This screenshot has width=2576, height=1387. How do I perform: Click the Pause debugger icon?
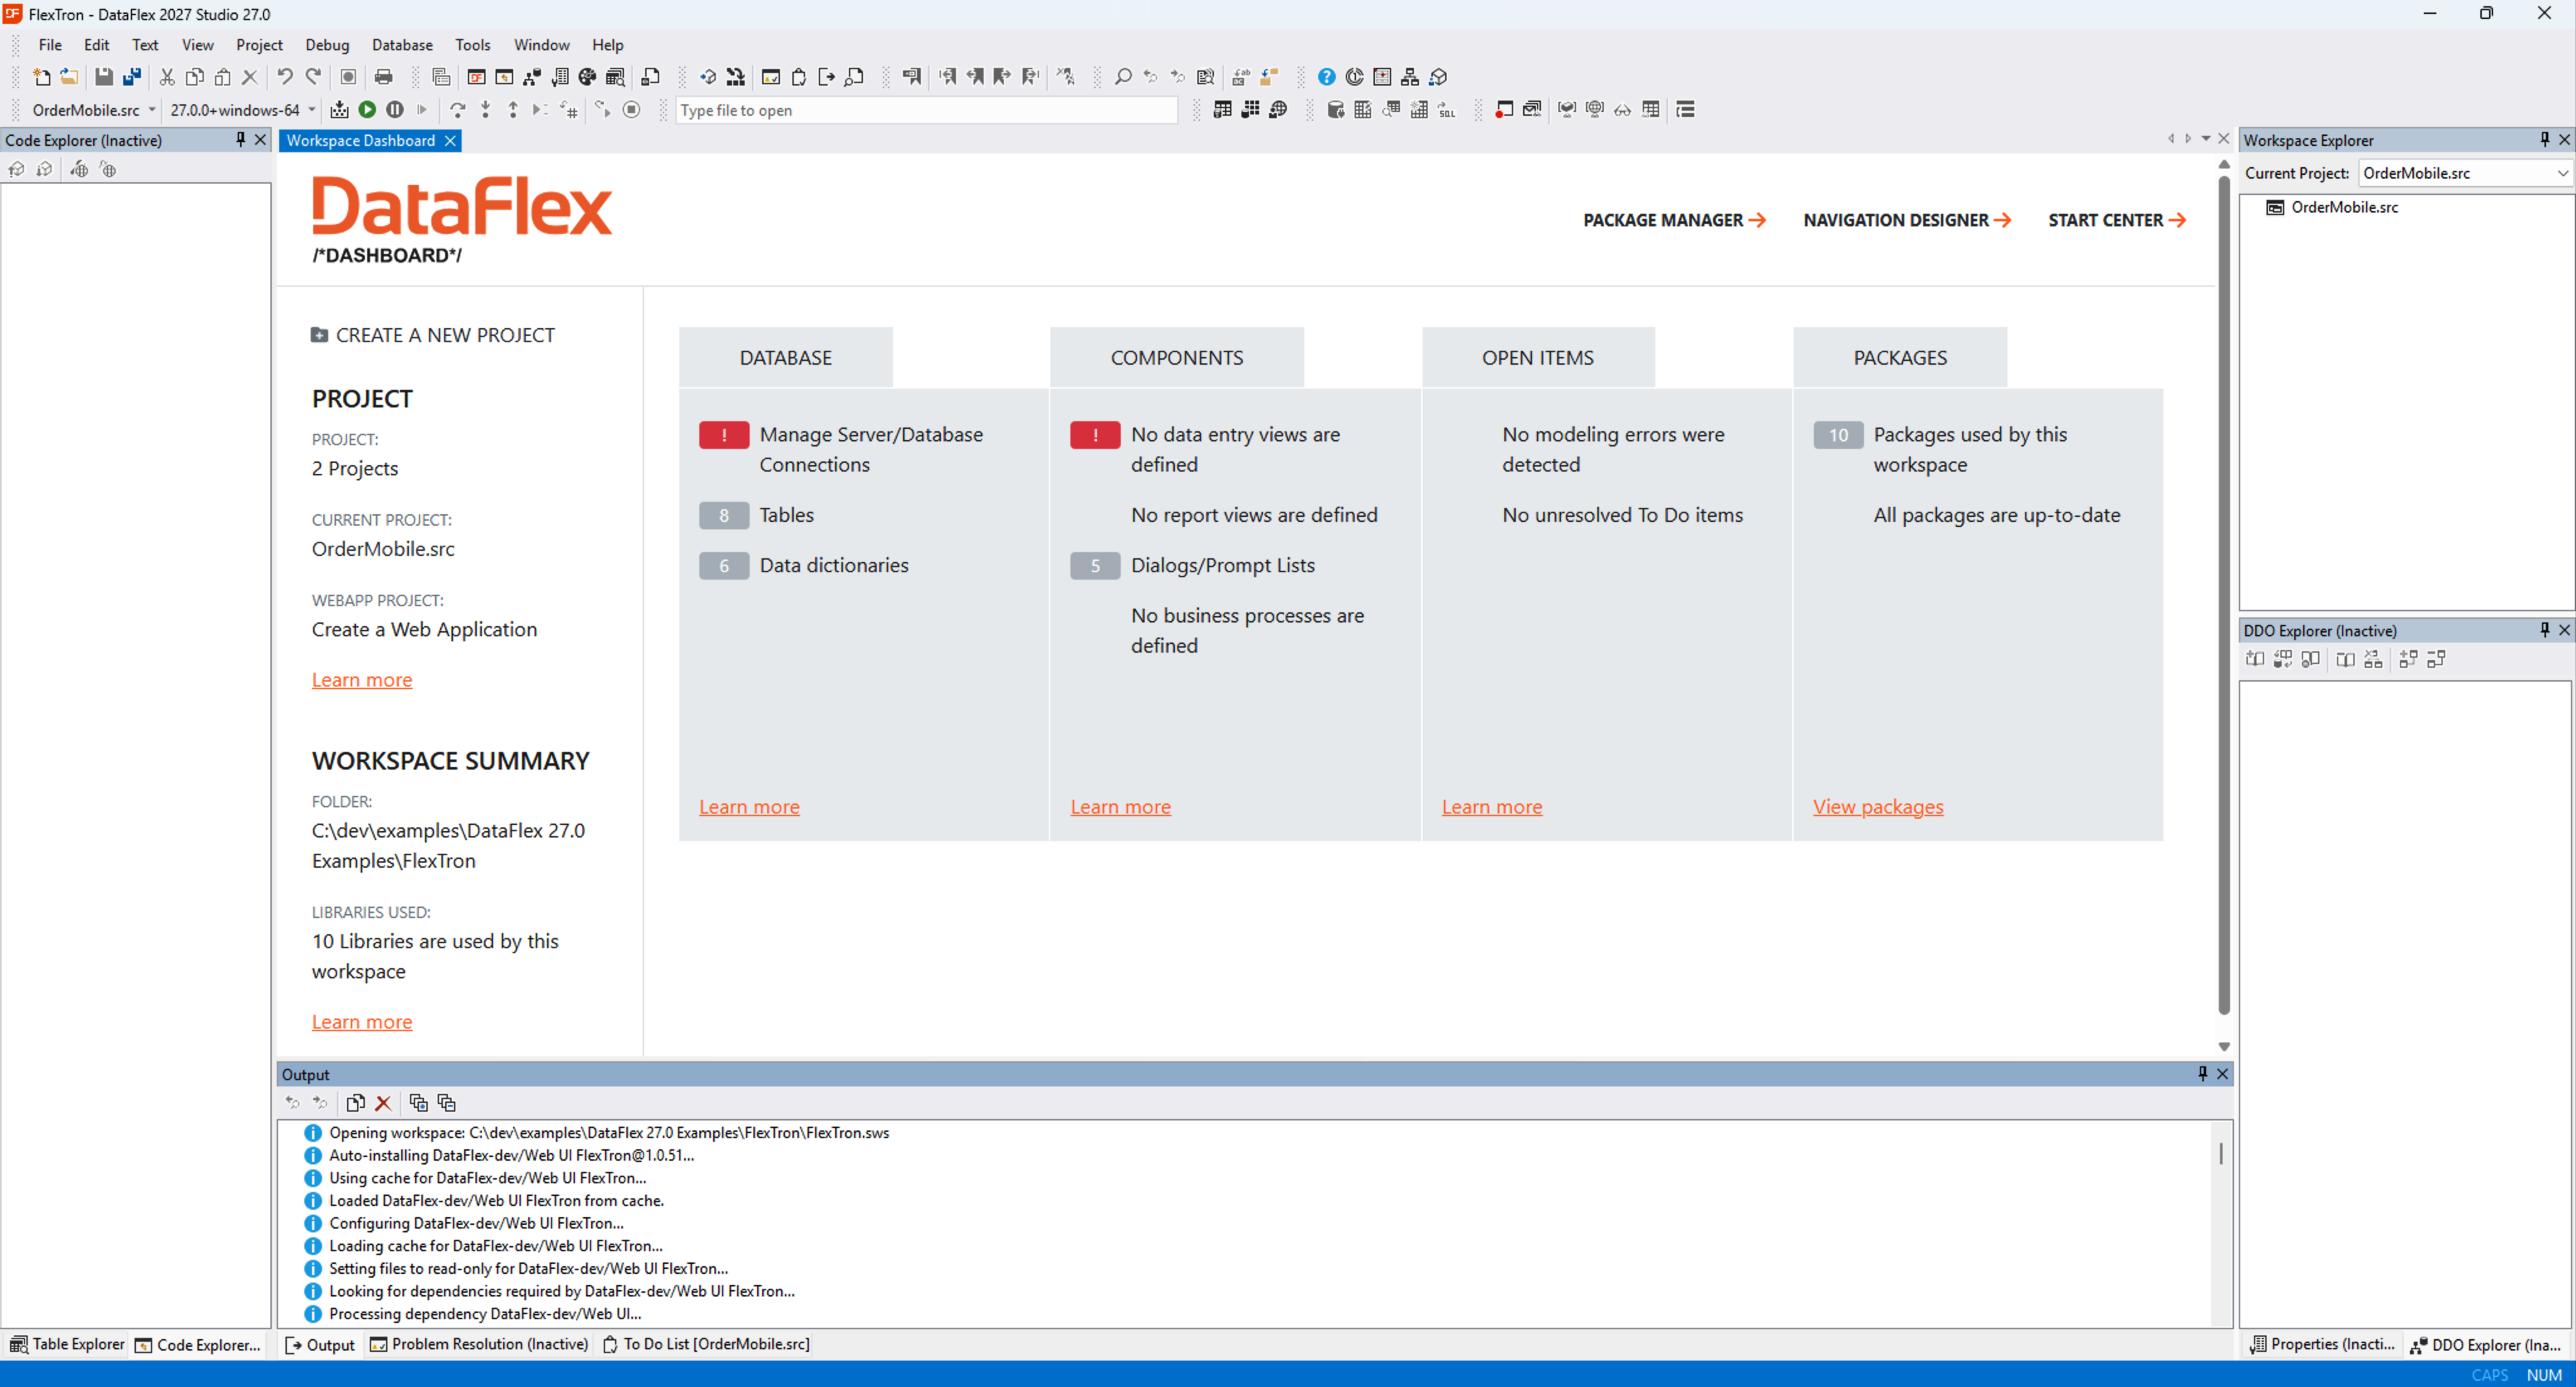(395, 110)
